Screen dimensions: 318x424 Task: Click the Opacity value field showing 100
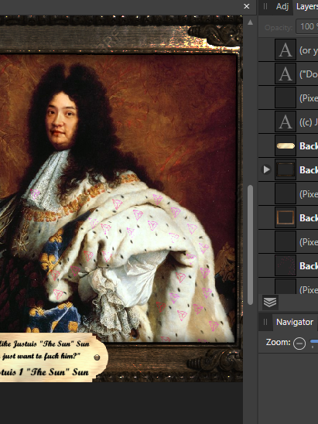click(x=307, y=26)
